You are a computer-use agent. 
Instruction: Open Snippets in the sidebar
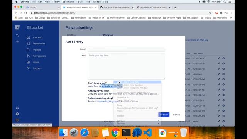click(x=37, y=68)
